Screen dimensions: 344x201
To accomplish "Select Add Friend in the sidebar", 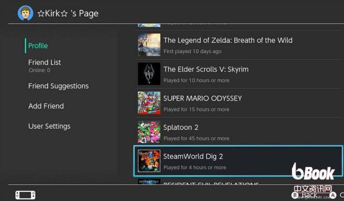I will tap(46, 106).
